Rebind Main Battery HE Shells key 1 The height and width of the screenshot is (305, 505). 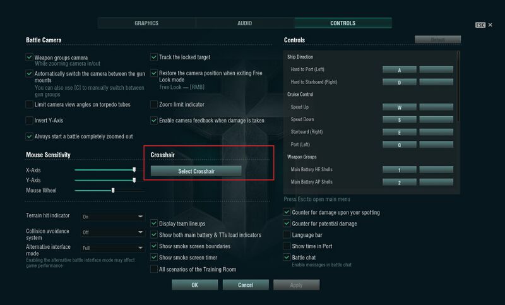[400, 170]
